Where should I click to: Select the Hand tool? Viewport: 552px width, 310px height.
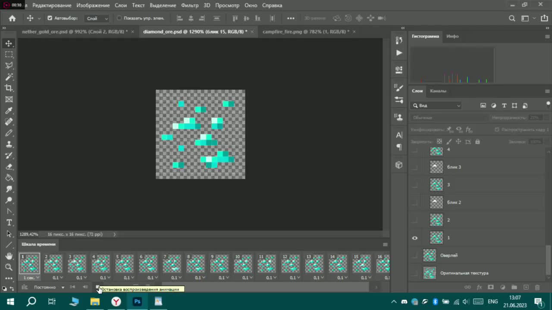9,256
